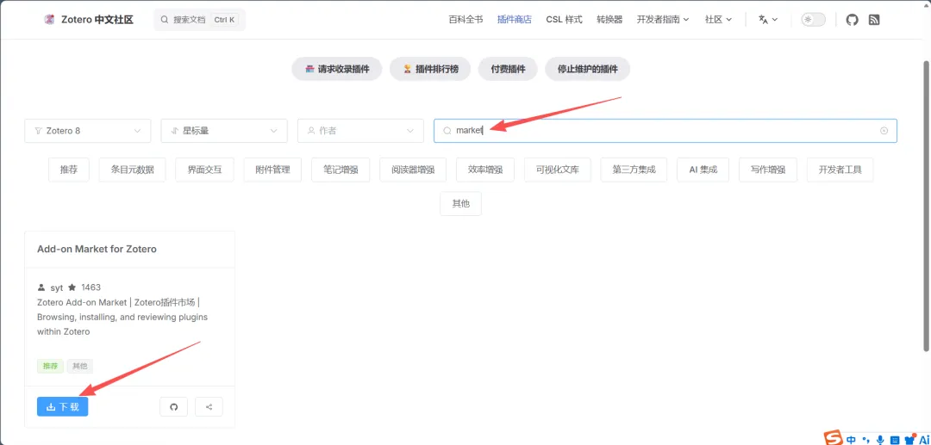Toggle the light/dark theme switch
The image size is (931, 445).
(x=814, y=20)
